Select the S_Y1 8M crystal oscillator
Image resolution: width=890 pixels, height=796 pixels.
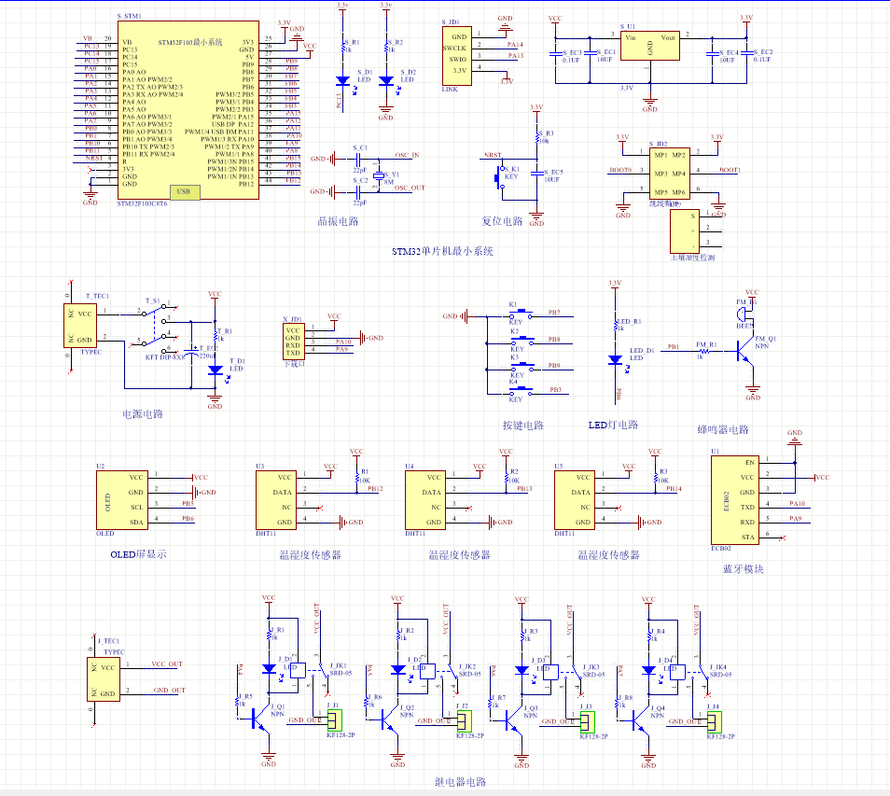pos(378,175)
